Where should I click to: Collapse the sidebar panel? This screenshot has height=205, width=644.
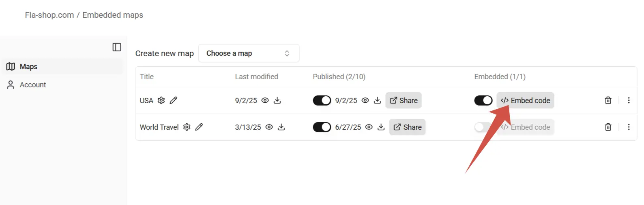(117, 47)
